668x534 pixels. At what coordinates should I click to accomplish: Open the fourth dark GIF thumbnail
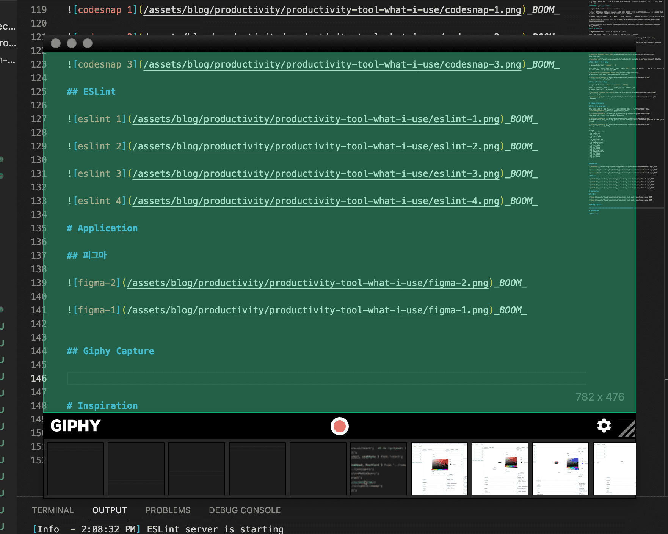pyautogui.click(x=257, y=469)
